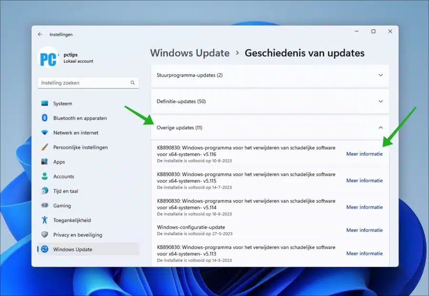The height and width of the screenshot is (296, 429).
Task: Click the pctips Lokaal account name
Action: pos(78,58)
